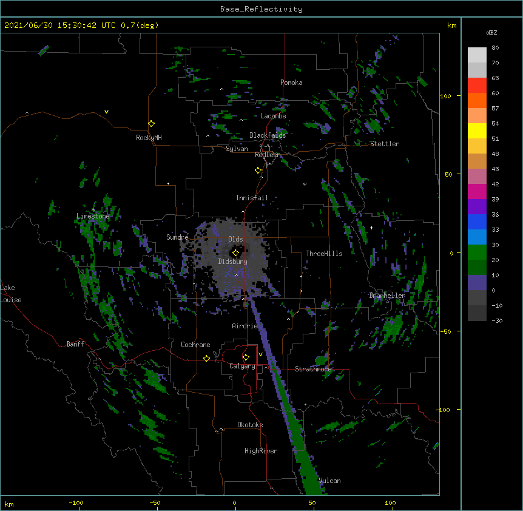Select the km unit label at top right
This screenshot has width=523, height=511.
click(x=452, y=25)
